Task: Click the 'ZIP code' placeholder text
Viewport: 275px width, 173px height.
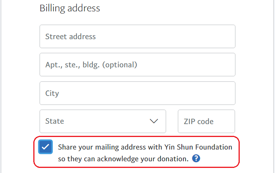Action: (x=199, y=121)
